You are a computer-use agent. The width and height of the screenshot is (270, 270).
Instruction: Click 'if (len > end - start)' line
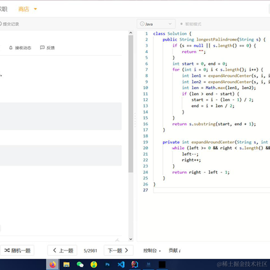(x=211, y=94)
